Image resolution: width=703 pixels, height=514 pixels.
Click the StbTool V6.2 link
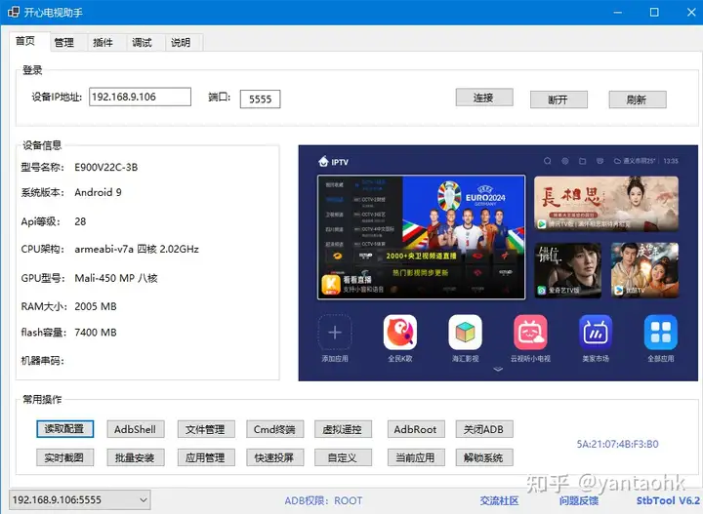pyautogui.click(x=668, y=500)
